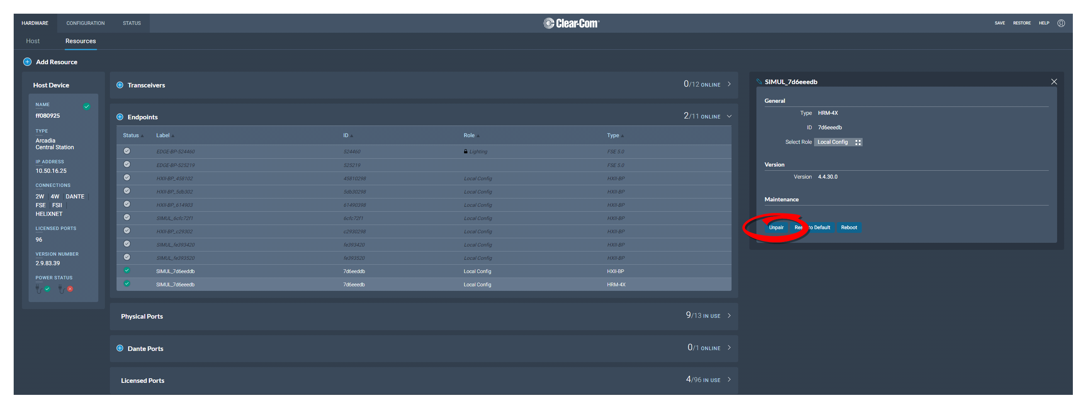The height and width of the screenshot is (399, 1077).
Task: Click the Add Resource plus icon
Action: pyautogui.click(x=27, y=62)
